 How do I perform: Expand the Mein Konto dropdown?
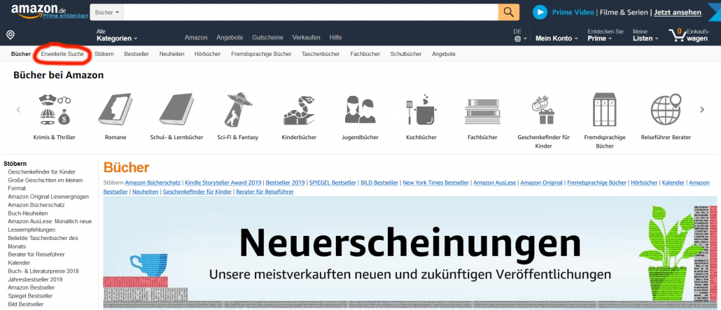pos(556,38)
